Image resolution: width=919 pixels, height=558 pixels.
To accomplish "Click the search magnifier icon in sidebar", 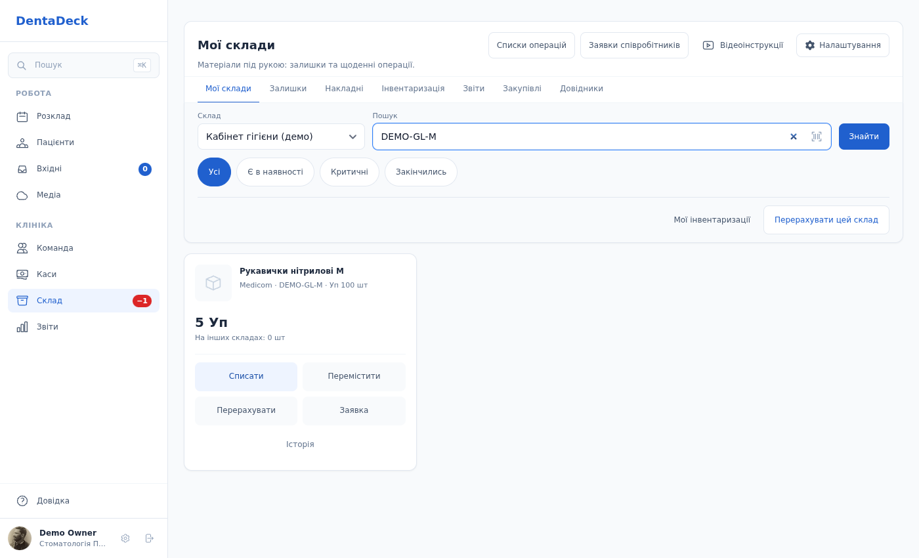I will 22,66.
